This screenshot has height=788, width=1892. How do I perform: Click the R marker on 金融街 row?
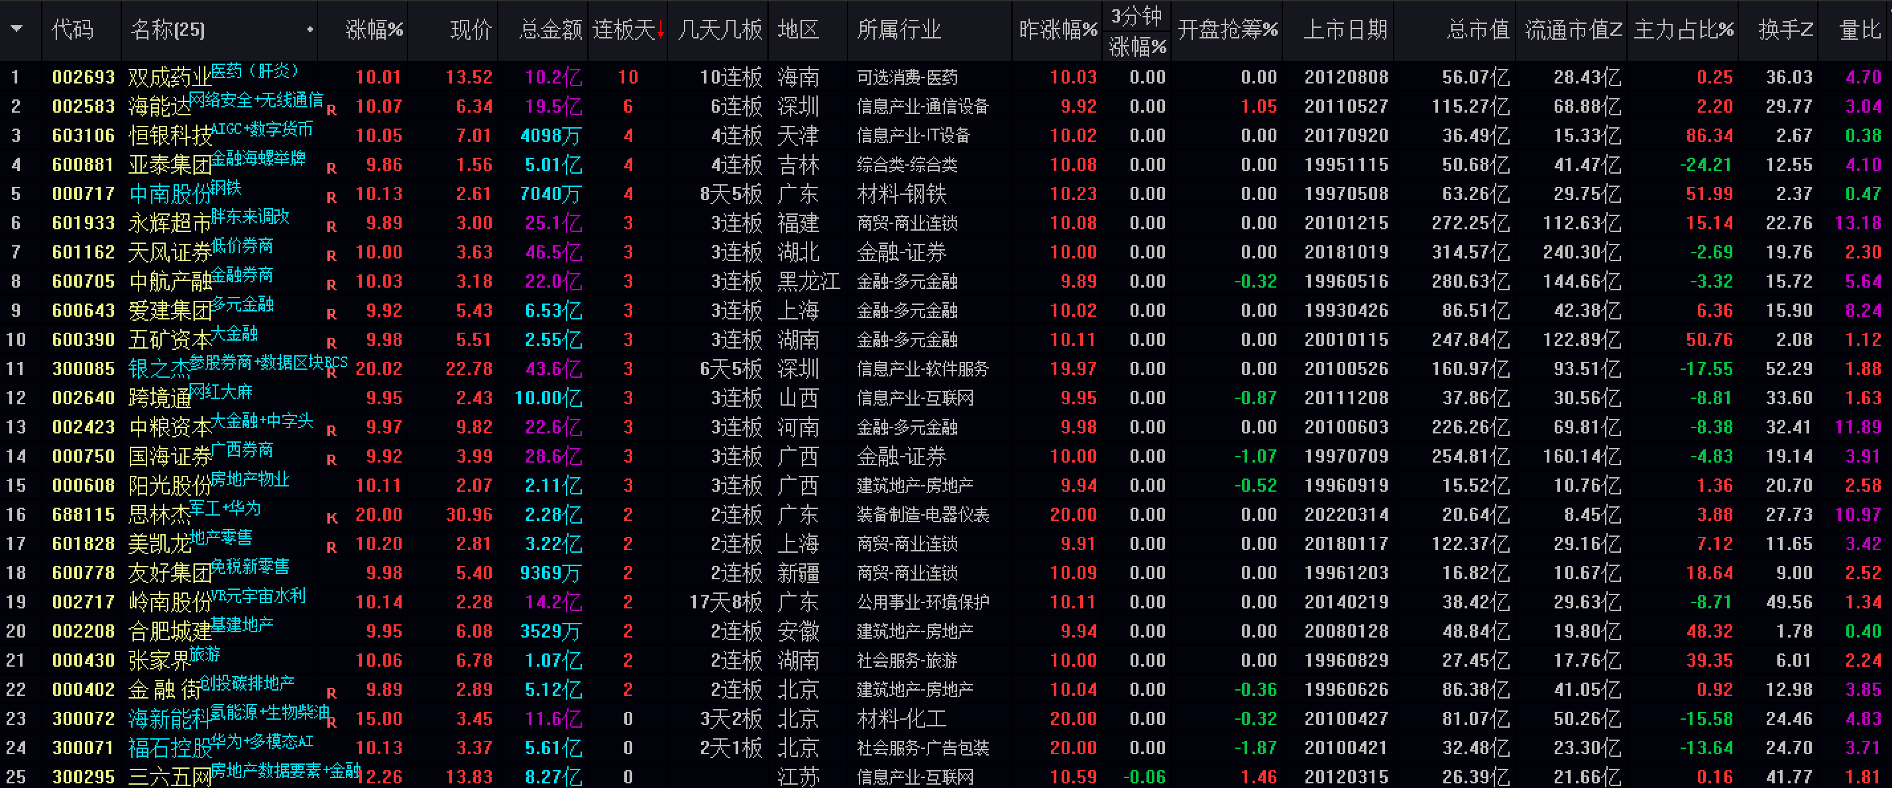pyautogui.click(x=332, y=693)
